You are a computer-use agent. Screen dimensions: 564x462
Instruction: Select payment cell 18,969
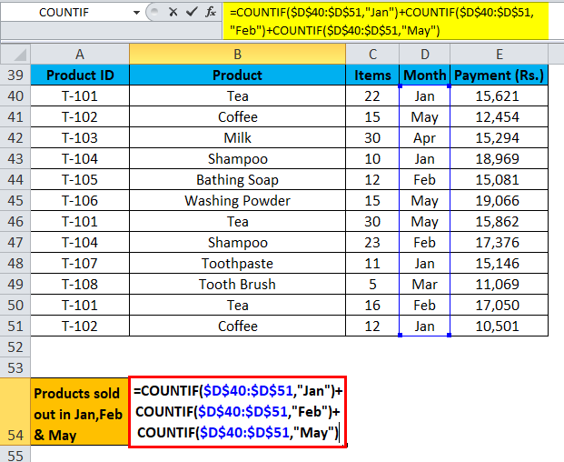[x=500, y=159]
